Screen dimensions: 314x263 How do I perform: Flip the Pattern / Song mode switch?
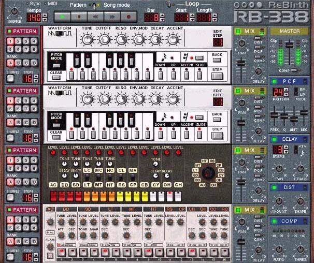tap(94, 6)
